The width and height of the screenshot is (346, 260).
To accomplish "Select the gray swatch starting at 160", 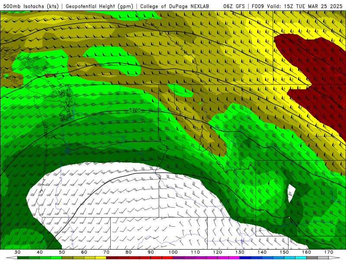I will click(x=312, y=258).
